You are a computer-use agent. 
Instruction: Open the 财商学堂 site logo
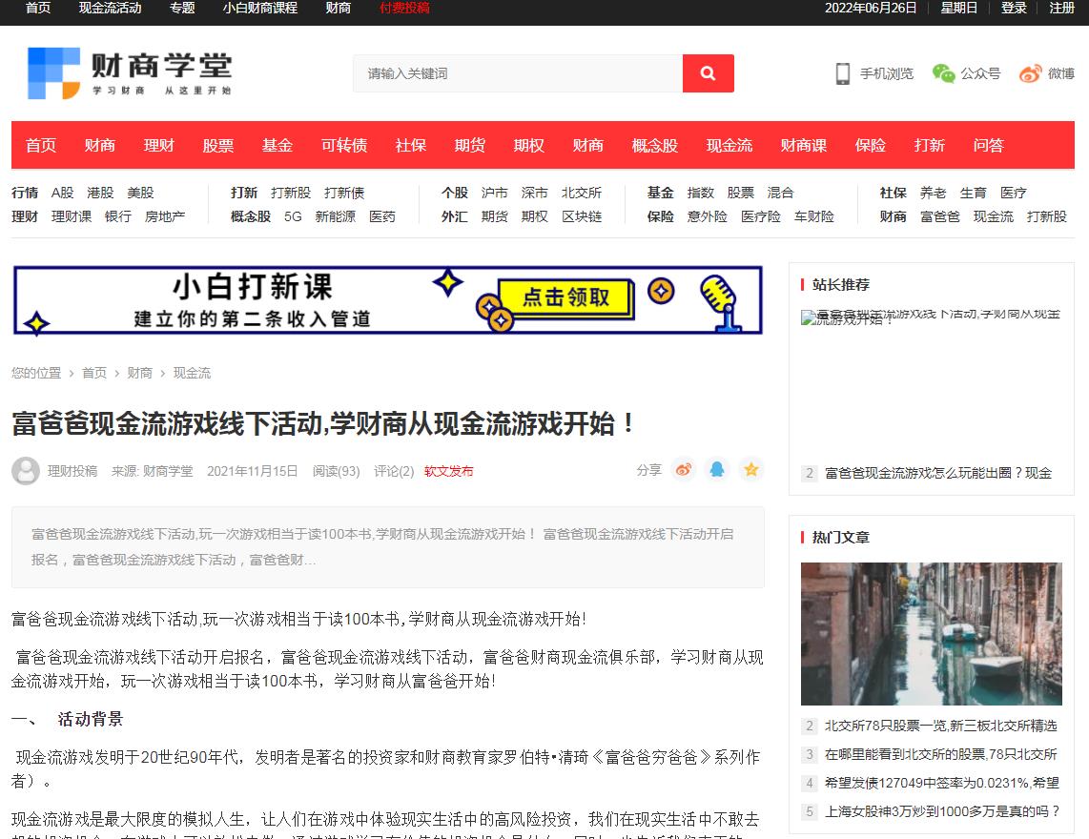(129, 72)
